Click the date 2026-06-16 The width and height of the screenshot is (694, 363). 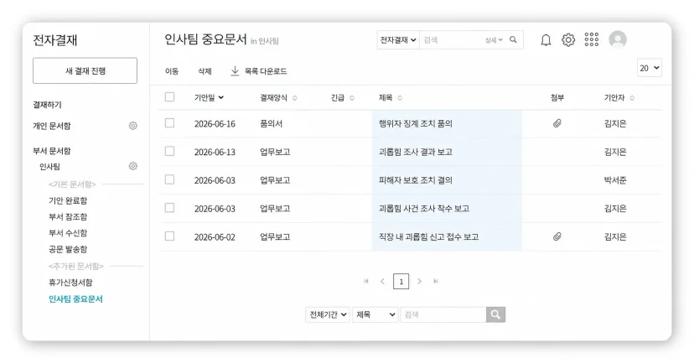215,124
